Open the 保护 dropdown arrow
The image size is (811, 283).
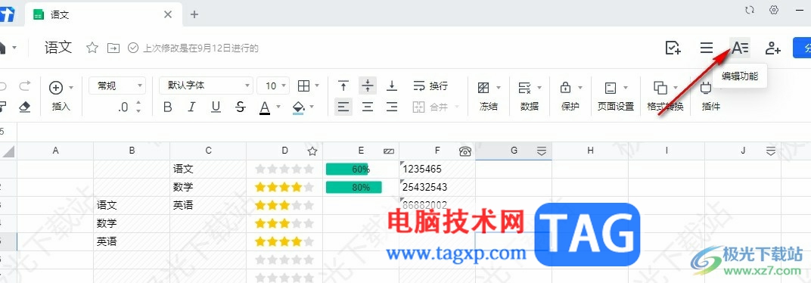pos(580,88)
